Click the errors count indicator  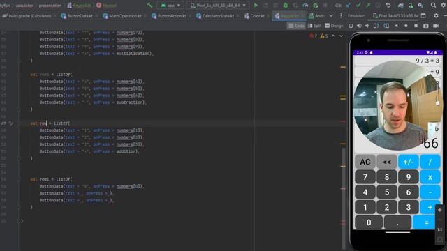click(313, 36)
